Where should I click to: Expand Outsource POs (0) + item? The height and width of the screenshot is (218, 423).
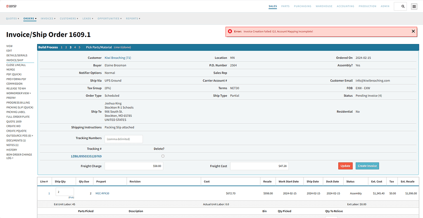point(20,136)
